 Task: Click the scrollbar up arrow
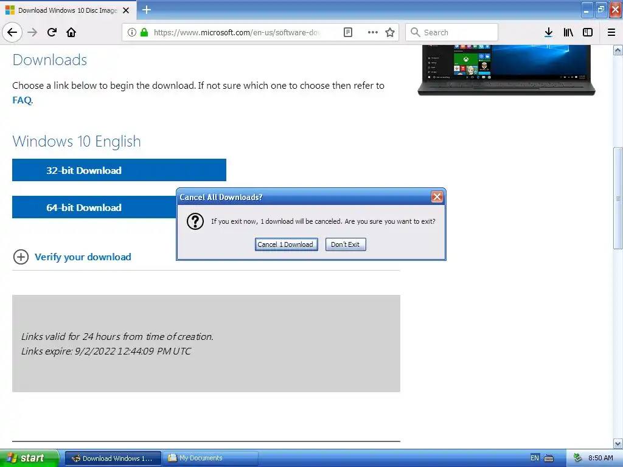[618, 50]
